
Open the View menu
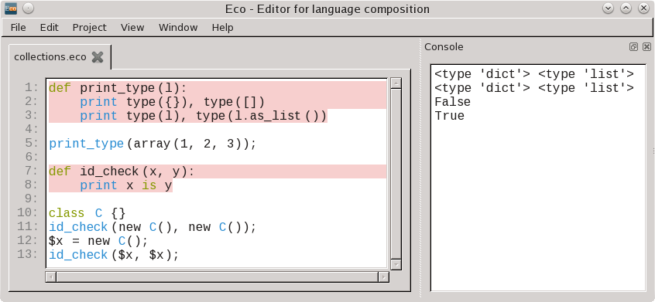click(x=132, y=28)
